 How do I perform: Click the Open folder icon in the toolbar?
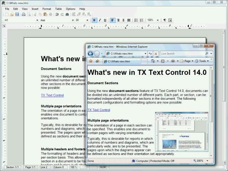[x=12, y=14]
